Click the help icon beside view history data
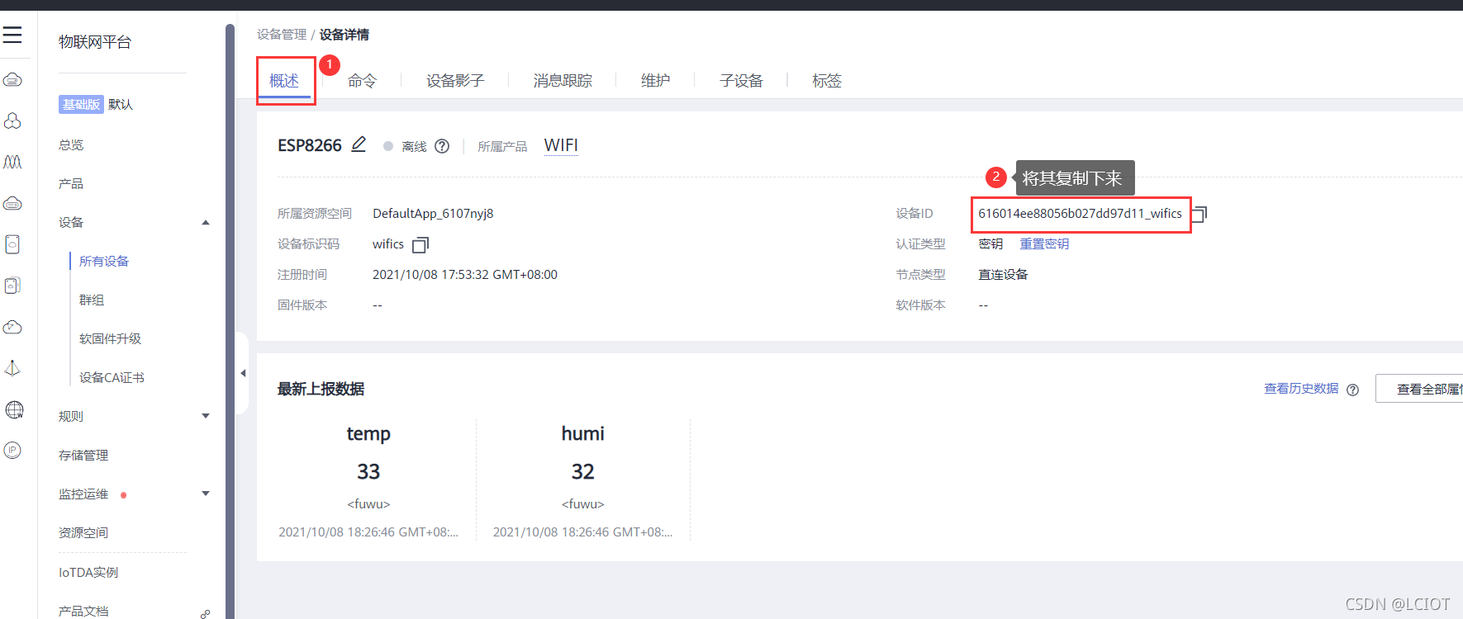1463x619 pixels. (x=1352, y=390)
